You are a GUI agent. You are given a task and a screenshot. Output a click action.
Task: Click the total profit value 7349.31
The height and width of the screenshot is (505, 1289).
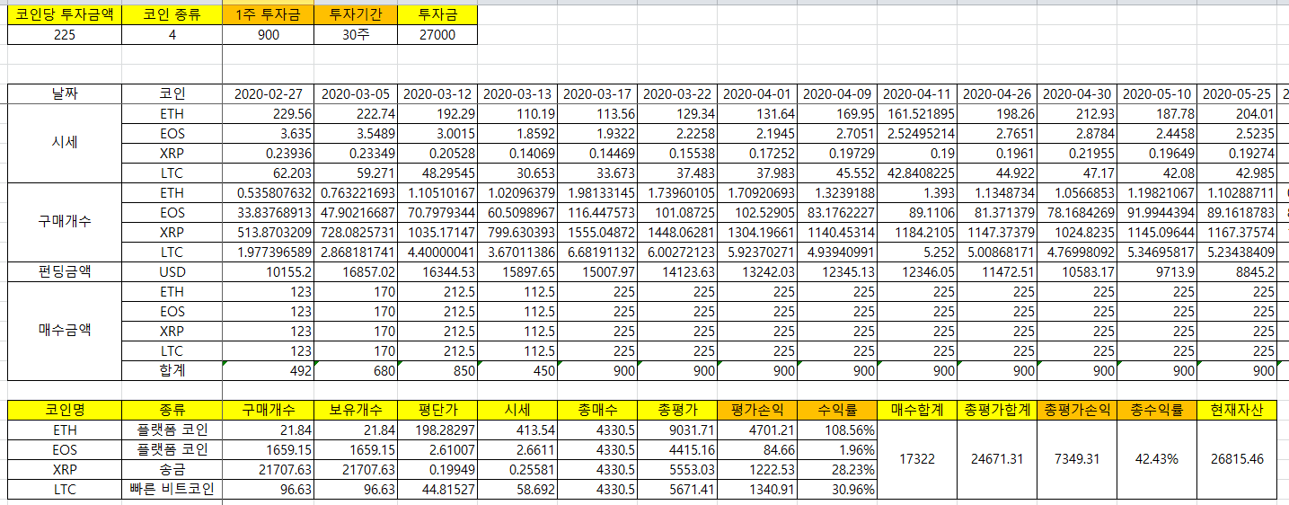(1077, 459)
